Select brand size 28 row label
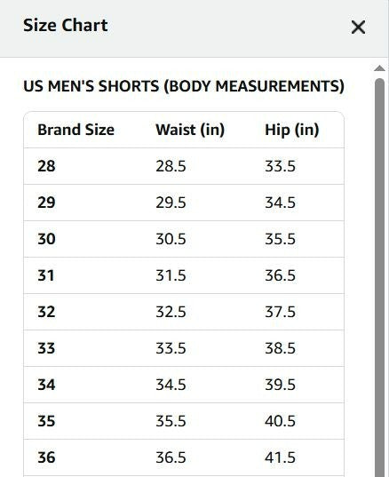 (46, 166)
